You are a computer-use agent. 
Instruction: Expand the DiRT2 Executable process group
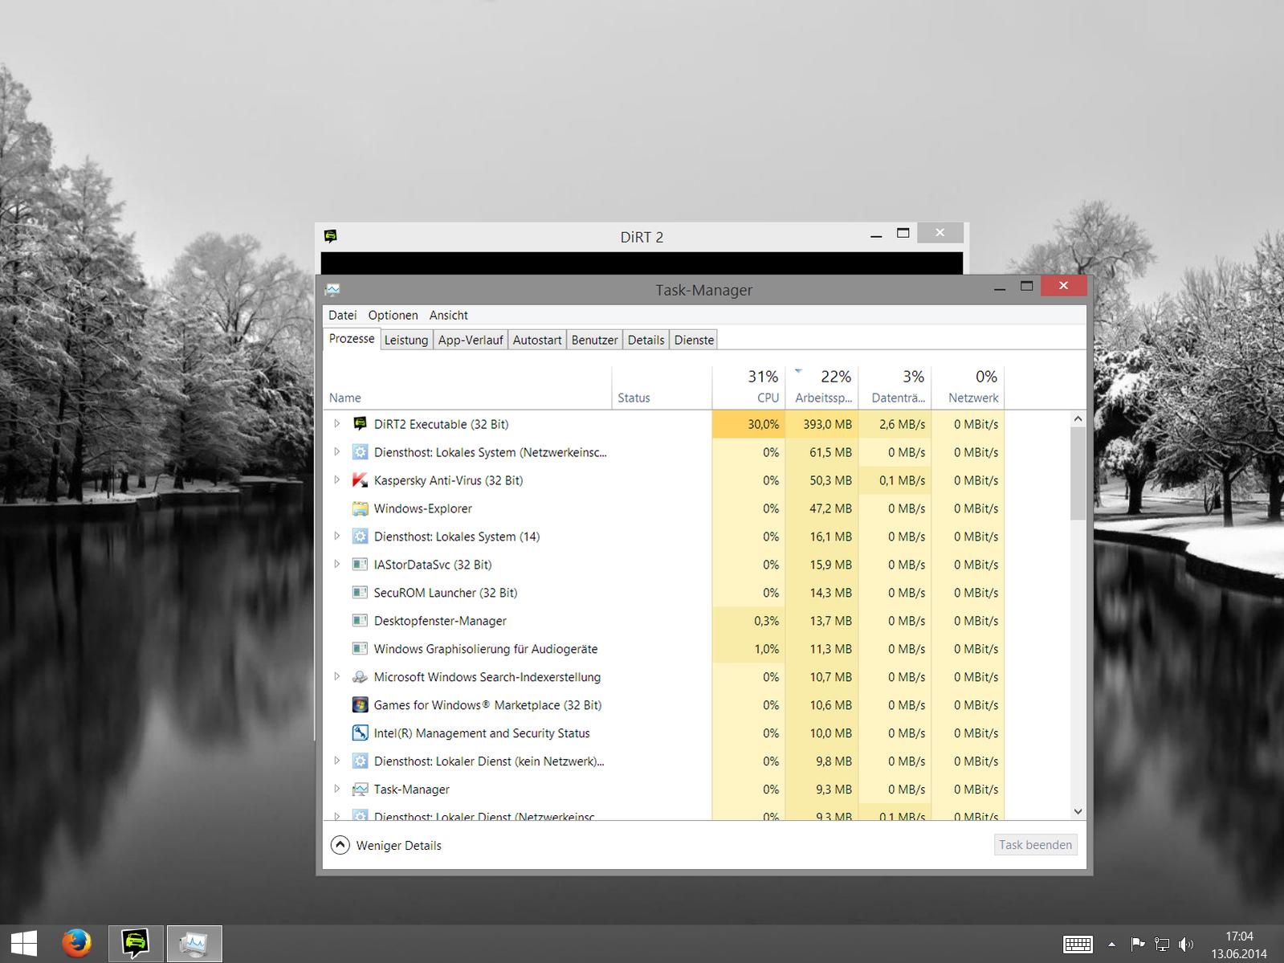[x=337, y=423]
